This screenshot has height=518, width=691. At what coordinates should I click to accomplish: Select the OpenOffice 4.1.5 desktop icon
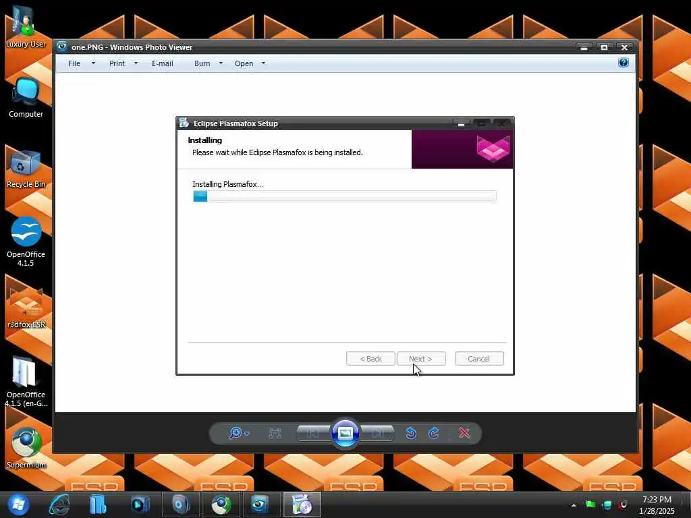[x=26, y=241]
